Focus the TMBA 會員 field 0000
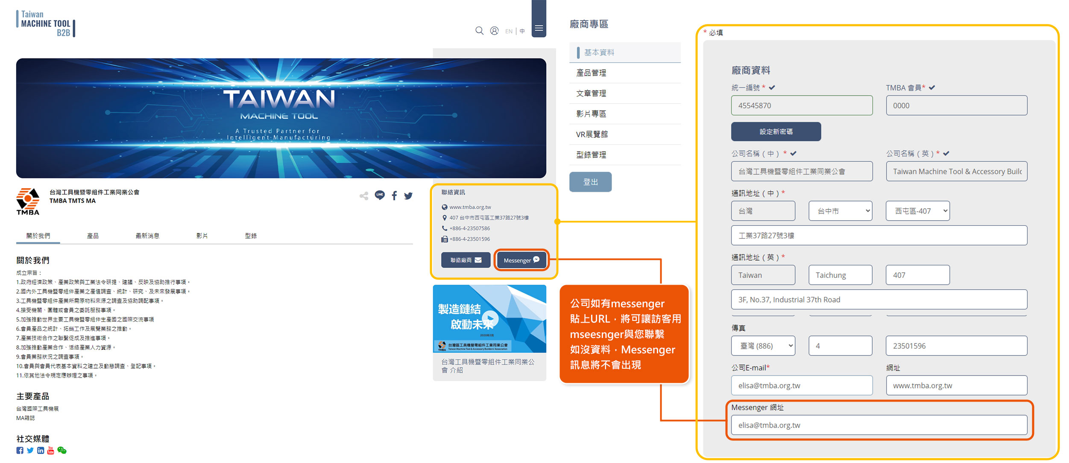This screenshot has height=463, width=1069. tap(956, 105)
